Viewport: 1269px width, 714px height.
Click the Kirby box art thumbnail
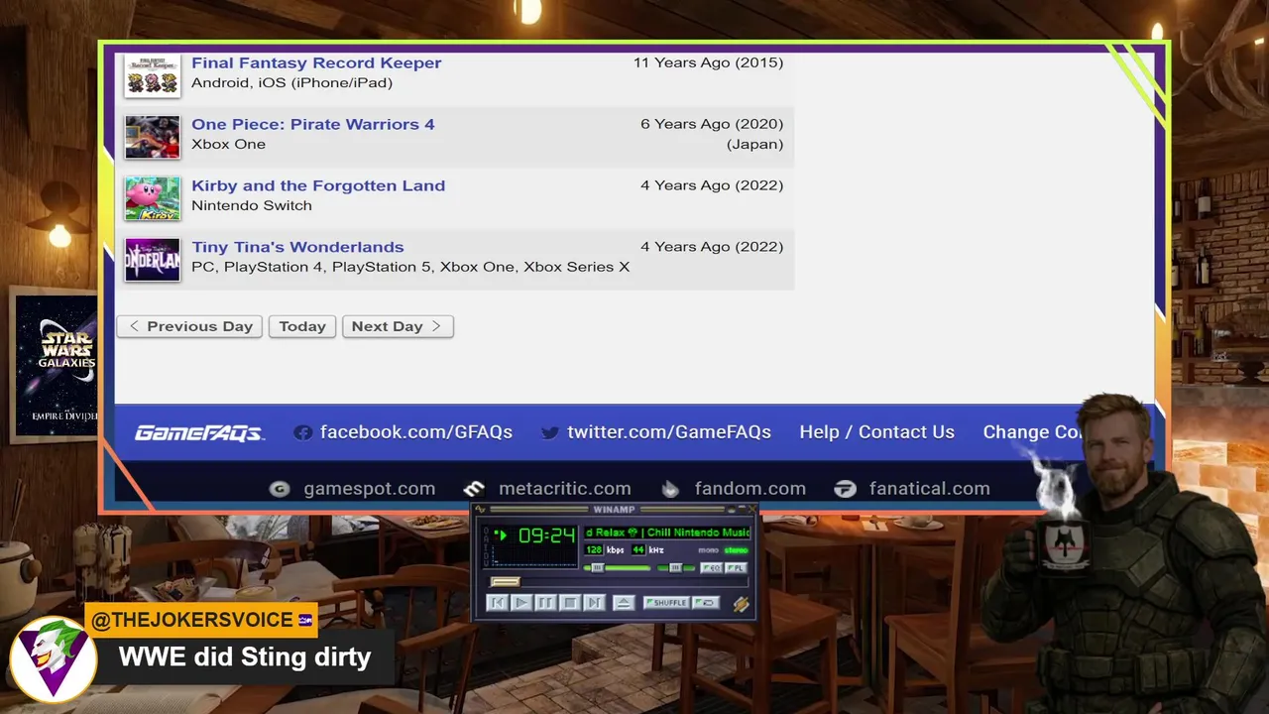(153, 198)
